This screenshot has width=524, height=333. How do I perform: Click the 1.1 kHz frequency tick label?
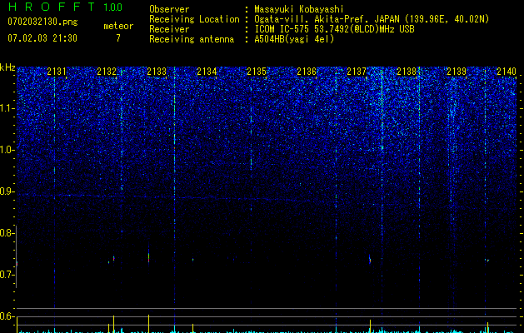tap(7, 108)
